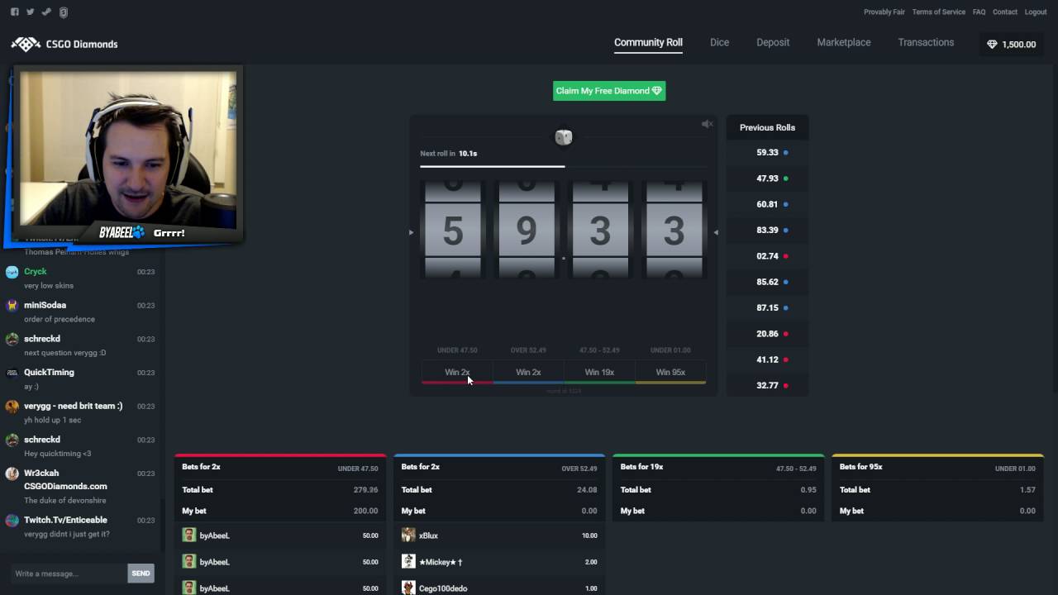1058x595 pixels.
Task: Click the first roll digit reel showing 5
Action: 453,231
